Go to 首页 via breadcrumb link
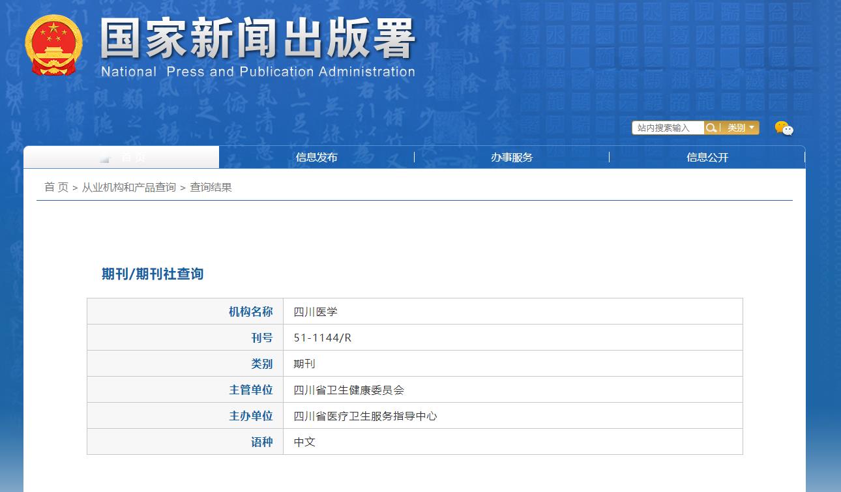The width and height of the screenshot is (841, 492). (56, 188)
